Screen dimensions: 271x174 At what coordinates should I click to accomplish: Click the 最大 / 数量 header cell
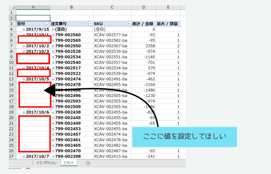click(168, 24)
